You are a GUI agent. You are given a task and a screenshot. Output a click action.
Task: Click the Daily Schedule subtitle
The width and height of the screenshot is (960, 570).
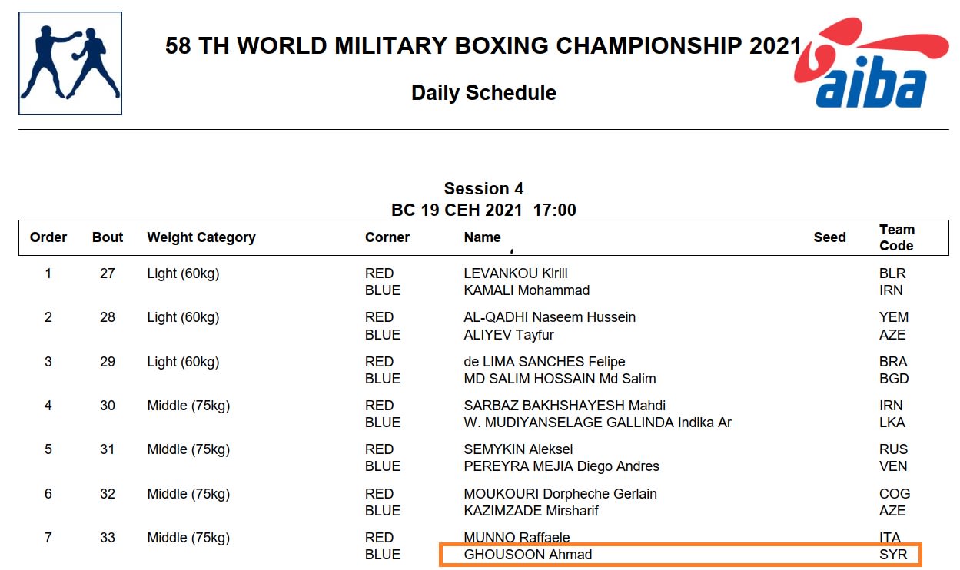[x=483, y=93]
